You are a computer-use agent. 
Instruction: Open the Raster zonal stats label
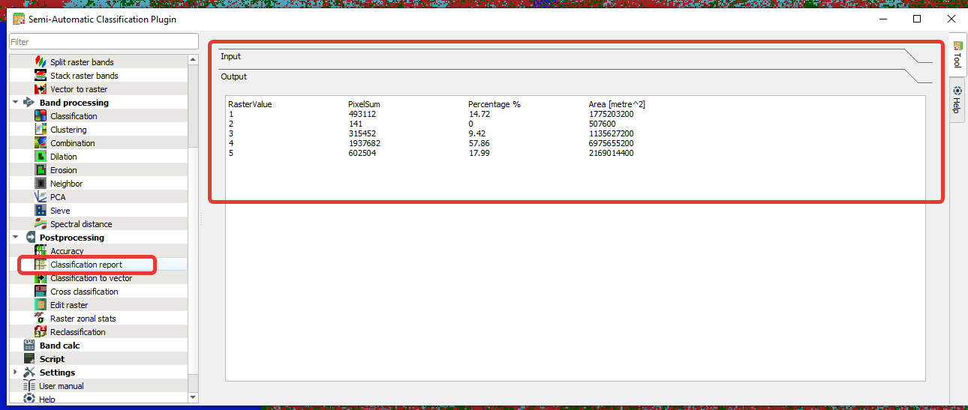83,319
